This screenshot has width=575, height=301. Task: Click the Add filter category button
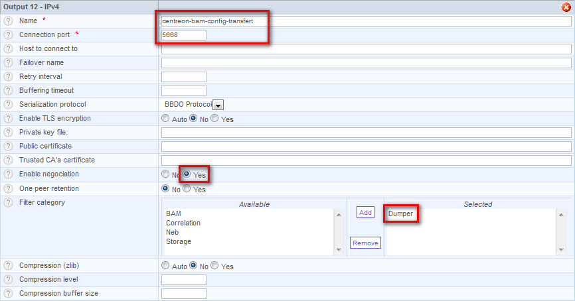[x=365, y=212]
